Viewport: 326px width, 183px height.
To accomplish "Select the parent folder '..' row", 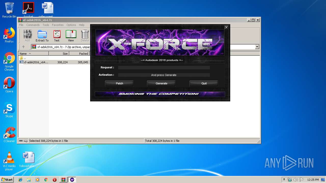I will pos(23,58).
